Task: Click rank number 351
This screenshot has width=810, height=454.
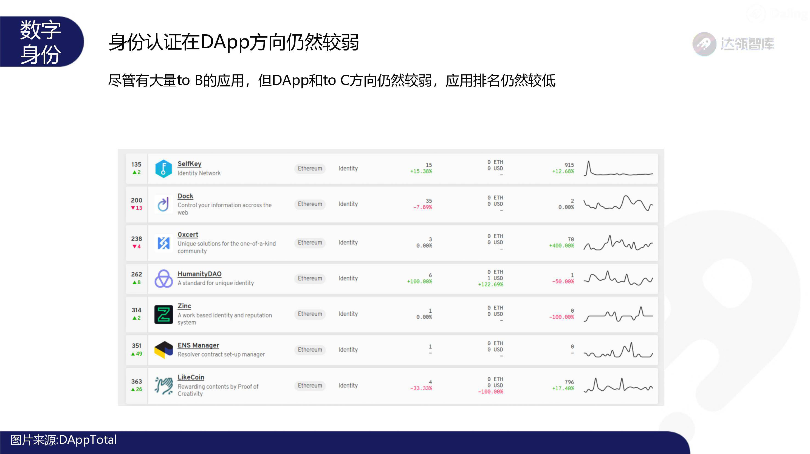Action: (x=137, y=346)
